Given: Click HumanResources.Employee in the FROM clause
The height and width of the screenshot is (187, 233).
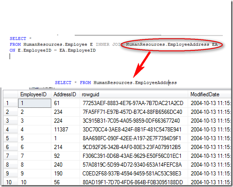Looking at the screenshot, I should (55, 44).
